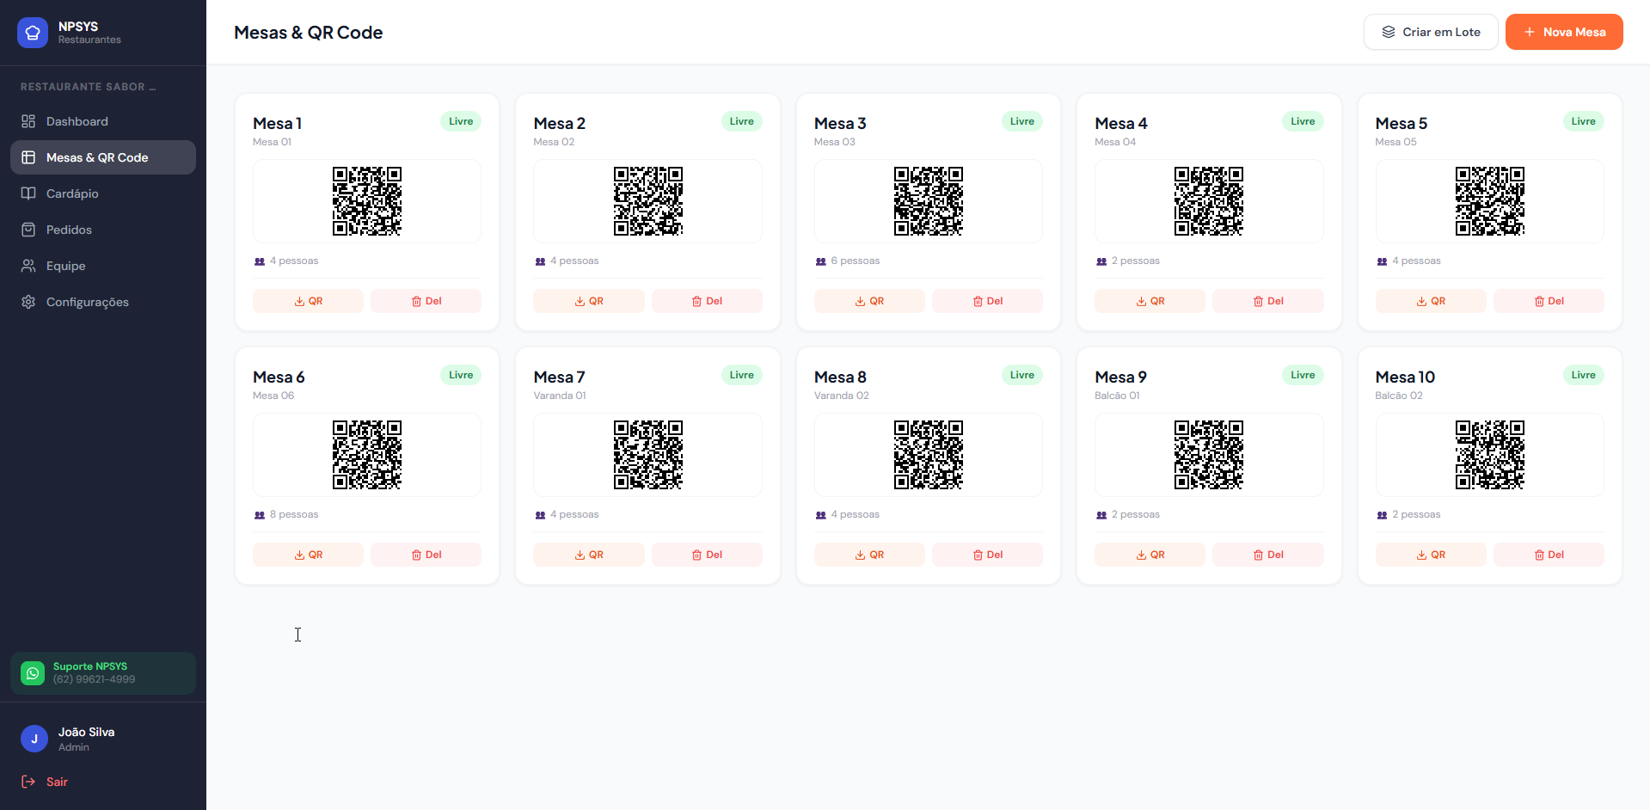Delete Mesa 2
The height and width of the screenshot is (810, 1650).
pos(707,301)
